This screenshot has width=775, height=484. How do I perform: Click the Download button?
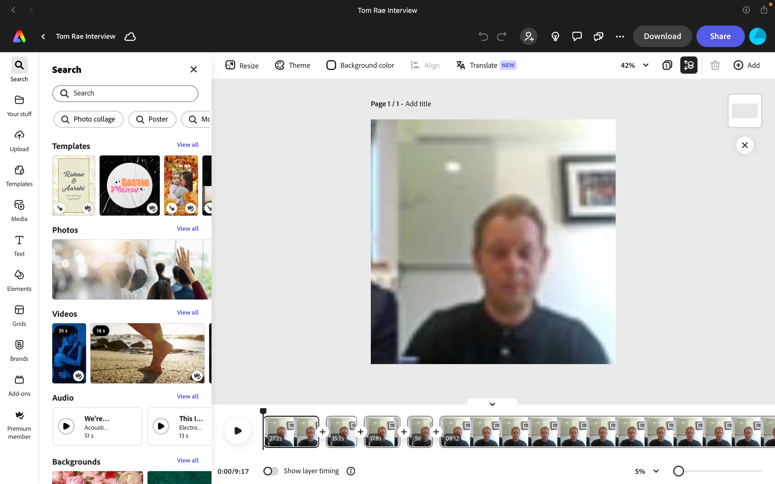point(662,37)
